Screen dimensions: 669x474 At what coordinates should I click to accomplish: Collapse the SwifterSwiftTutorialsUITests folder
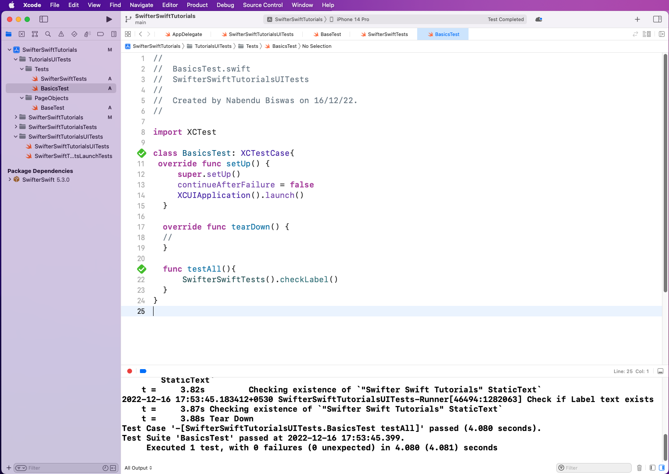pos(16,136)
